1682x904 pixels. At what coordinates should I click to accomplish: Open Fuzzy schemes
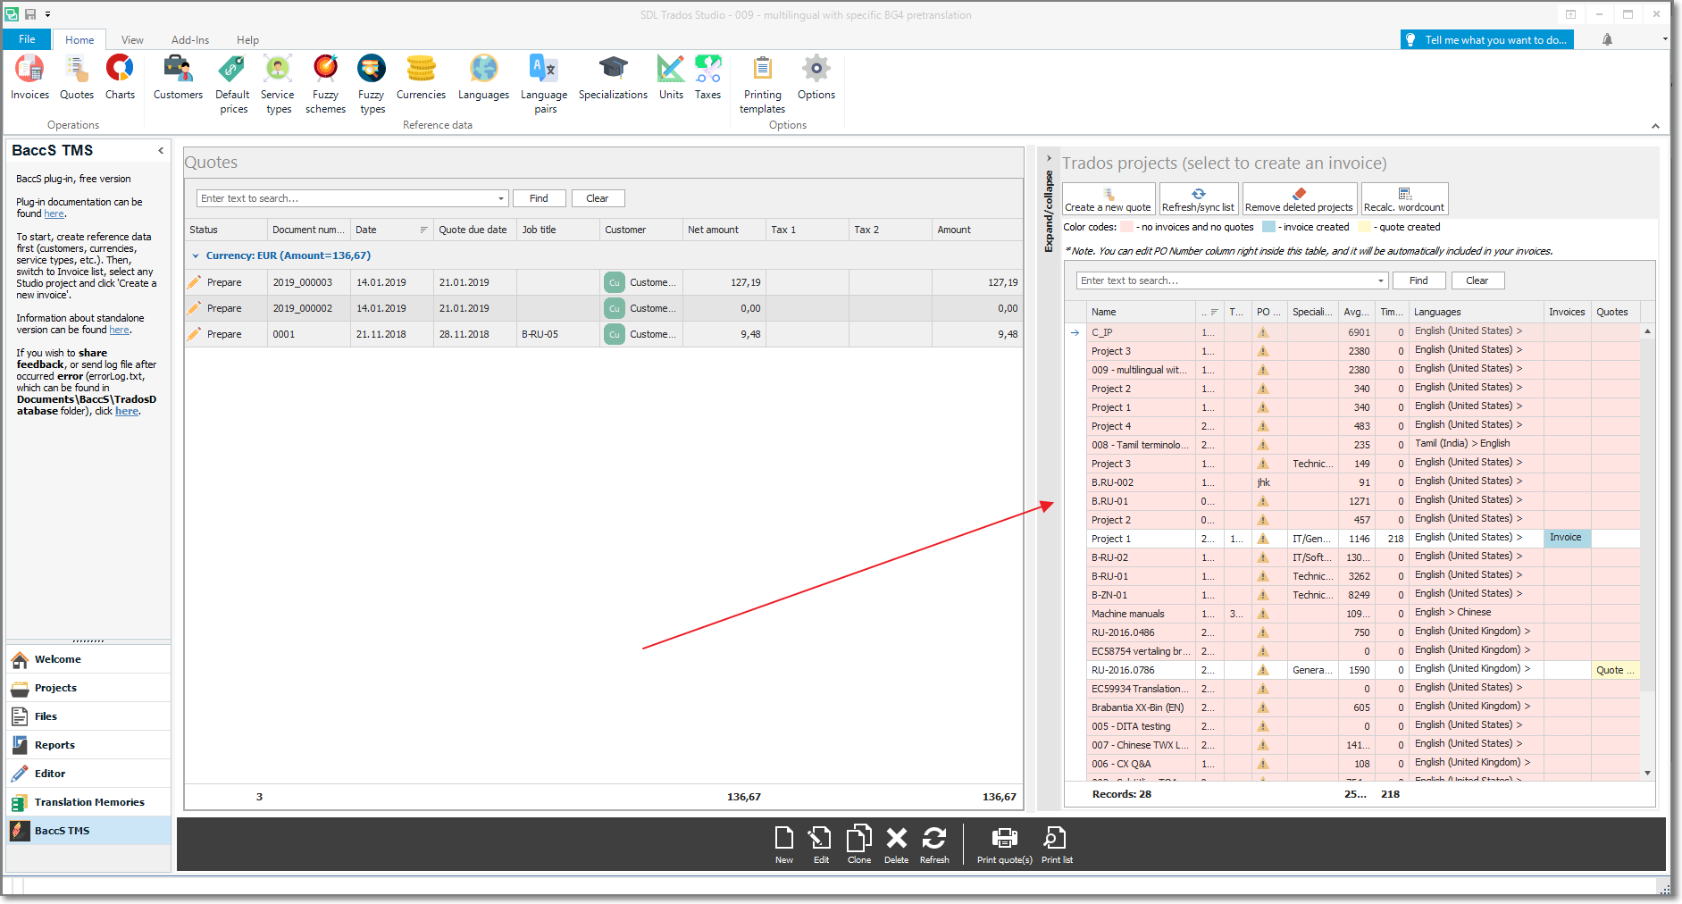pyautogui.click(x=325, y=85)
